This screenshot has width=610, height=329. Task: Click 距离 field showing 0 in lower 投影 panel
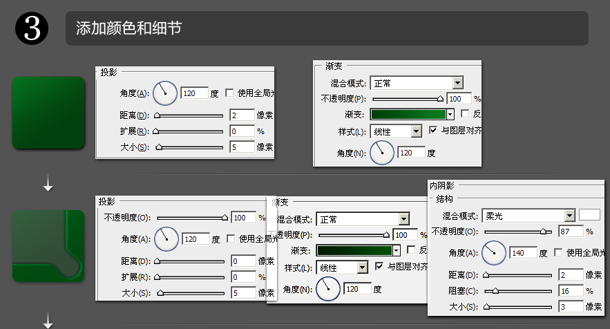243,261
